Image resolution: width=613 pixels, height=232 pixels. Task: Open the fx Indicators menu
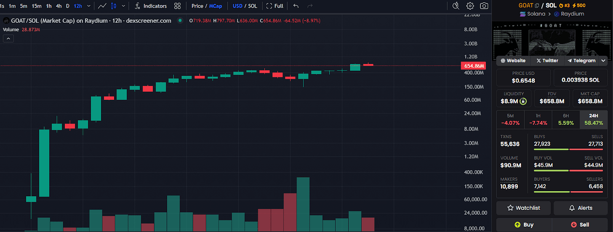click(151, 6)
